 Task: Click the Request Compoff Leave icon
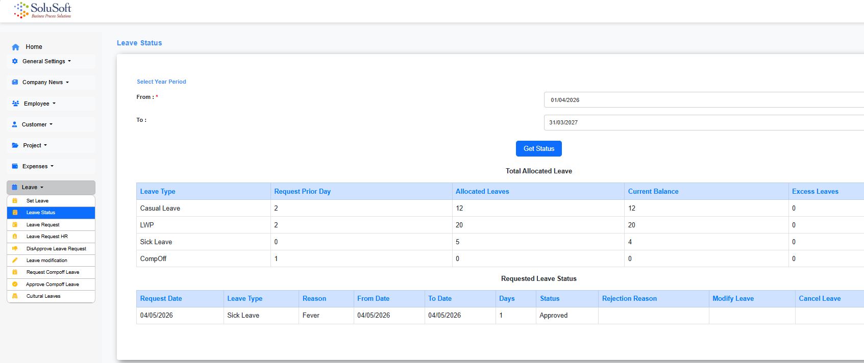pos(15,272)
